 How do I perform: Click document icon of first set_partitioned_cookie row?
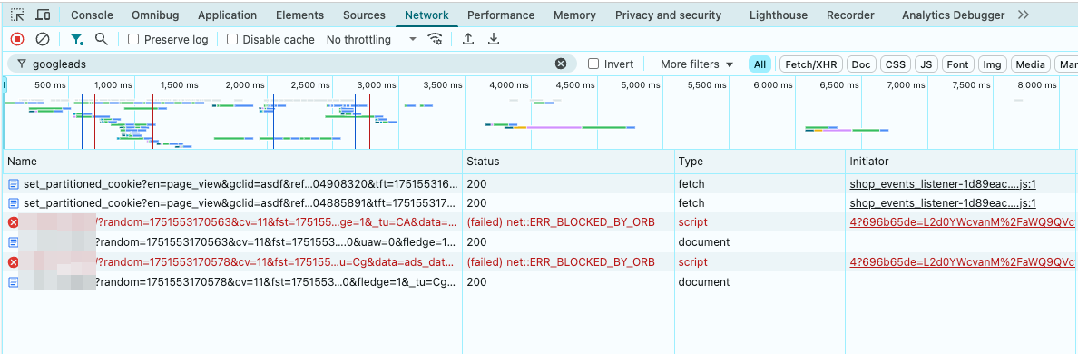[x=14, y=184]
